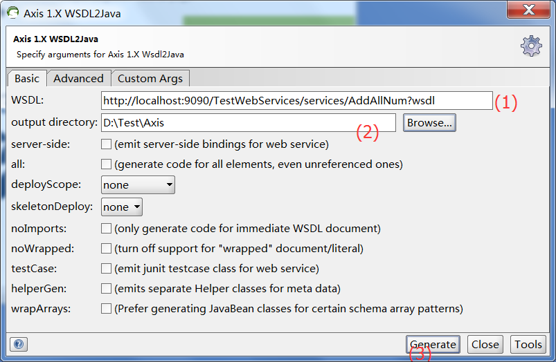Screen dimensions: 556x362
Task: Open the Tools button
Action: point(528,344)
